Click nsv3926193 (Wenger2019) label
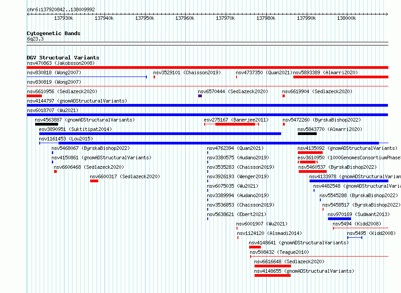The height and width of the screenshot is (293, 401). [238, 176]
